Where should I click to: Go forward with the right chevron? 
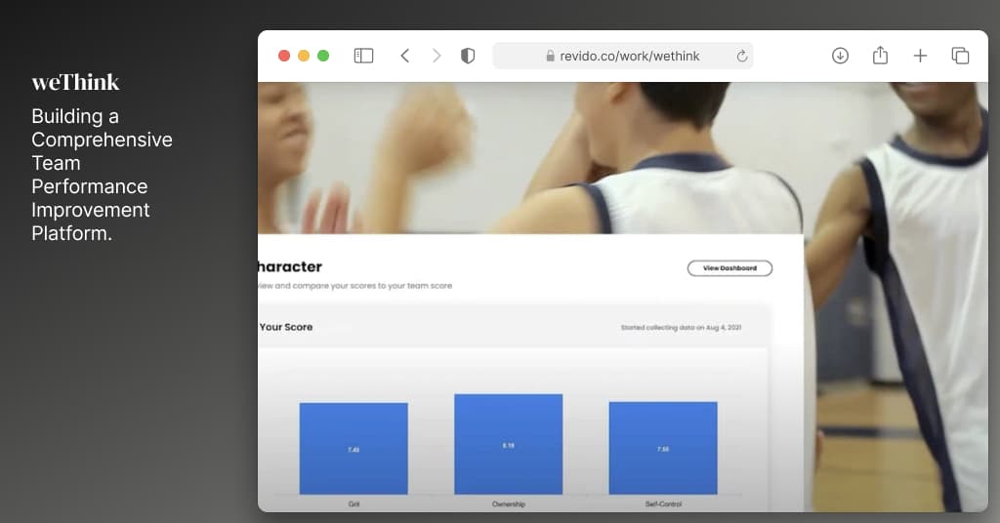pyautogui.click(x=437, y=56)
